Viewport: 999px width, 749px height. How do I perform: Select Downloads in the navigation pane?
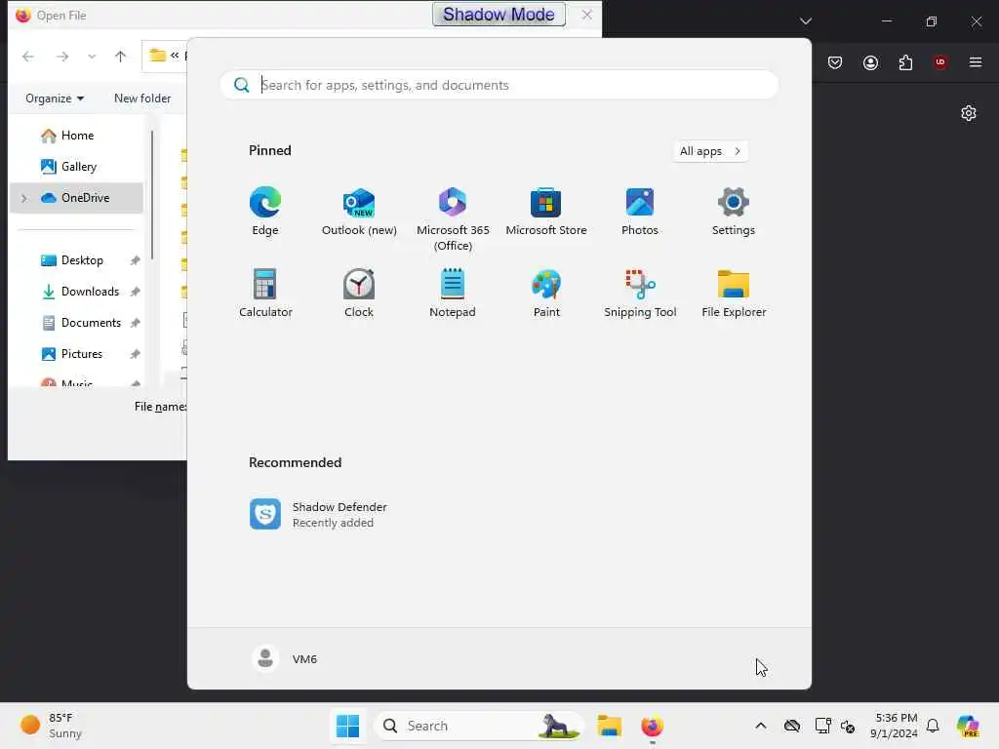pos(76,291)
